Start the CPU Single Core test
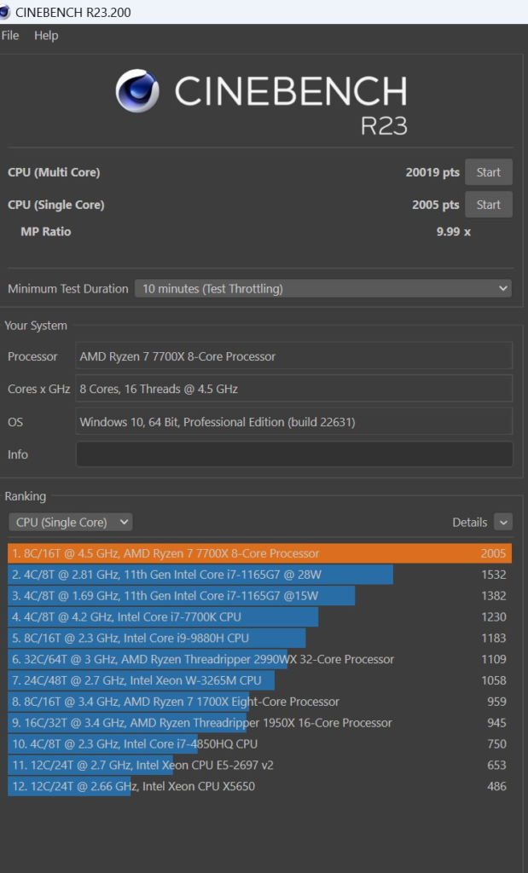Screen dimensions: 528x873 [x=489, y=205]
